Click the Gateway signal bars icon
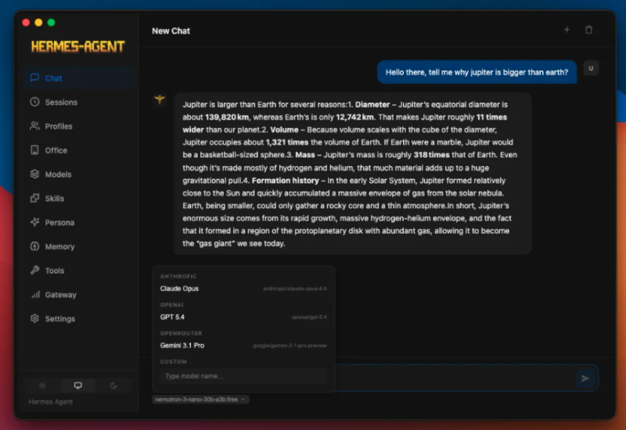Screen dimensions: 626x430 (35, 295)
